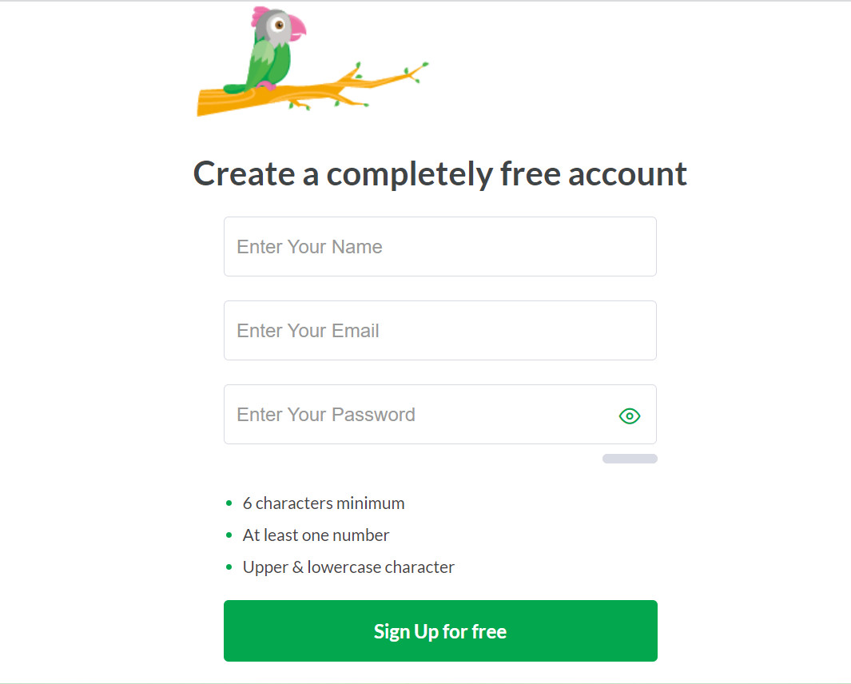Image resolution: width=851 pixels, height=684 pixels.
Task: Click the At least one number requirement text
Action: click(316, 535)
